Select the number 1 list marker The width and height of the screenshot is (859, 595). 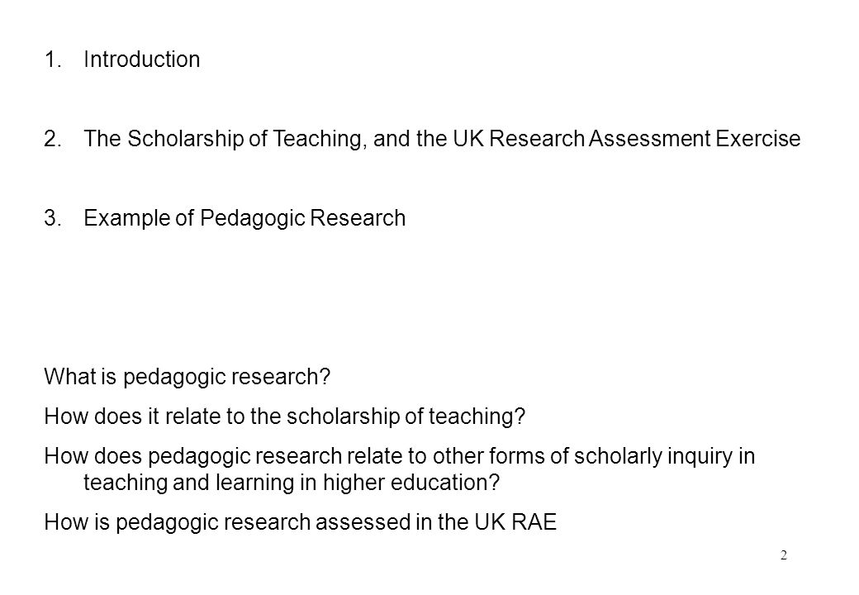pos(53,59)
